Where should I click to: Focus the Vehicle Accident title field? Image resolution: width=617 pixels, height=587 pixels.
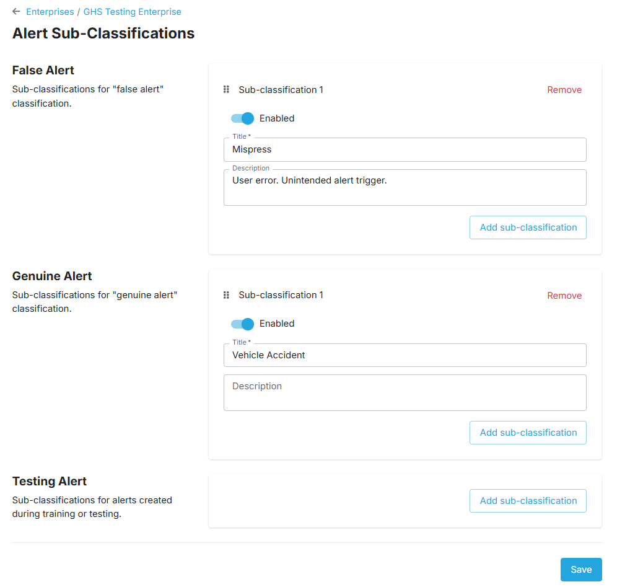click(405, 355)
